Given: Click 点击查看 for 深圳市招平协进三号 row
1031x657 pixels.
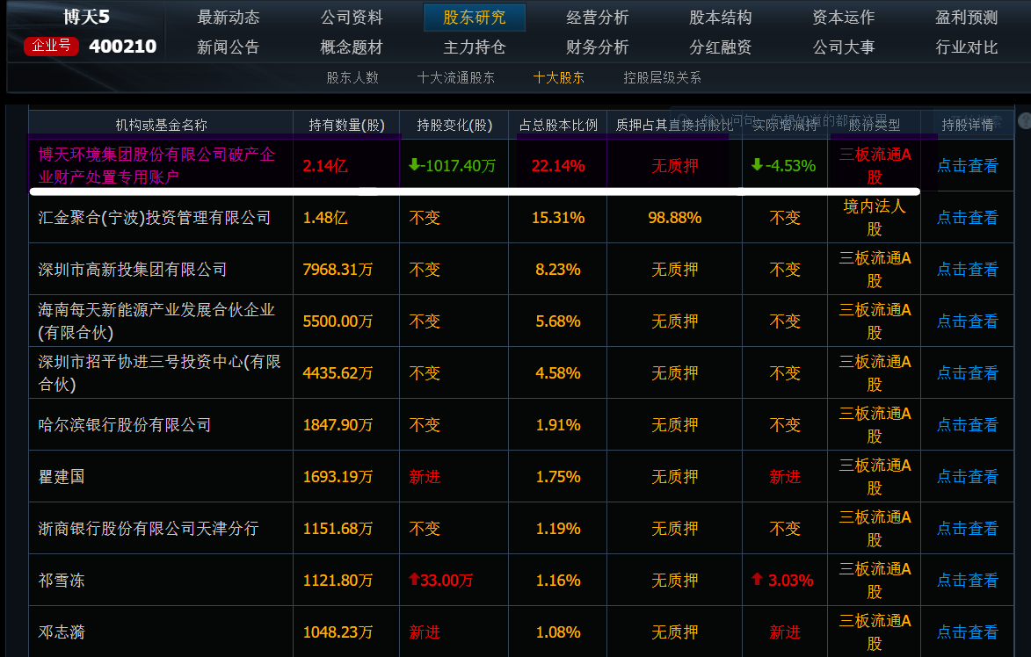Looking at the screenshot, I should coord(967,373).
